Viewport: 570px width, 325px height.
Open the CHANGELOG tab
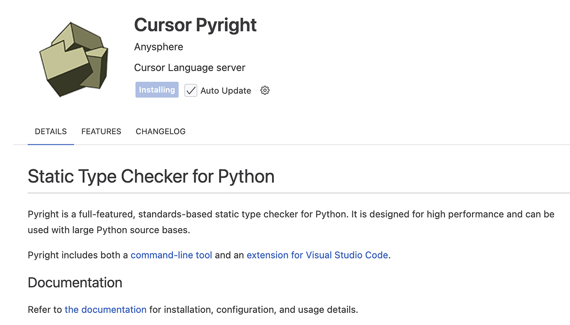(160, 131)
